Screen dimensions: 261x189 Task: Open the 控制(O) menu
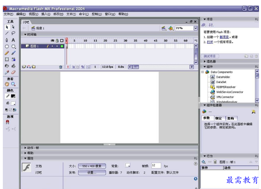click(97, 14)
